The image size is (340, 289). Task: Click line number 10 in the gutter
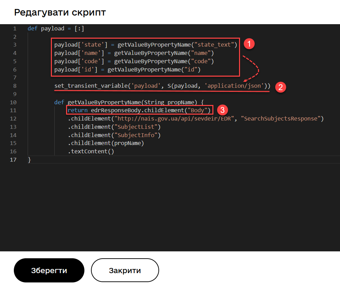tap(13, 102)
